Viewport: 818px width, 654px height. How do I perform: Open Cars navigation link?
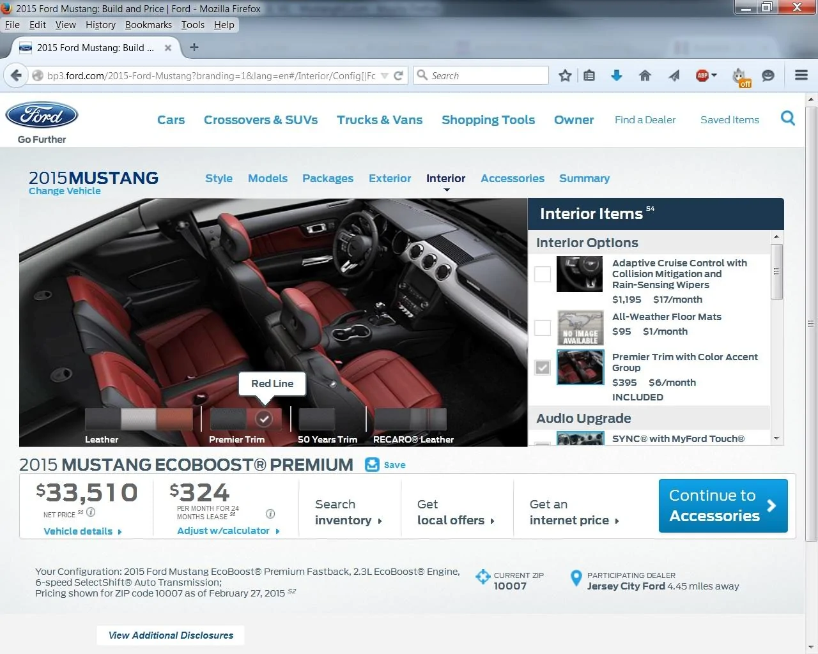171,119
